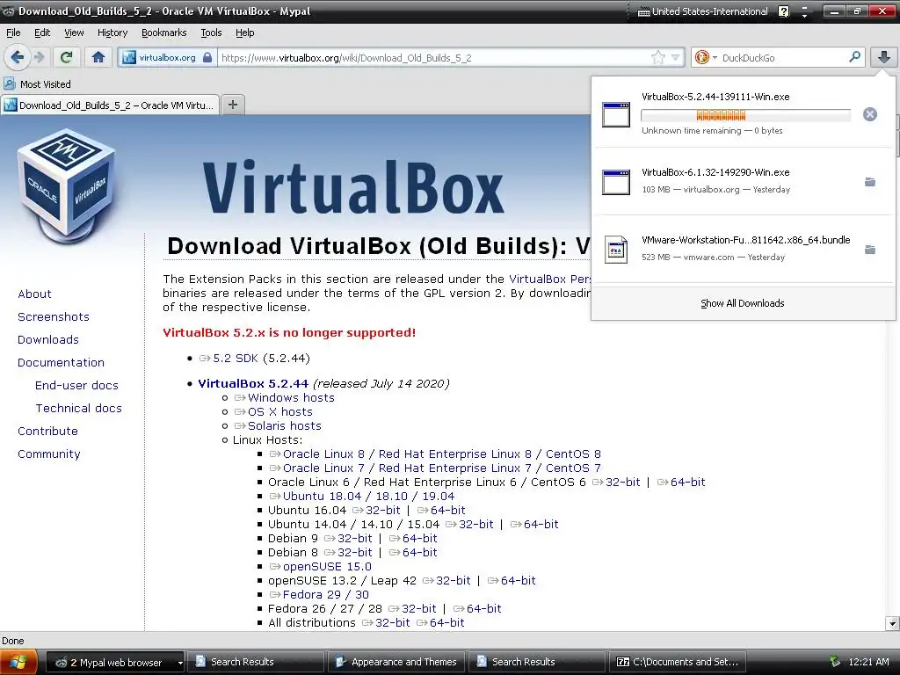Open the Windows Start button

tap(18, 663)
